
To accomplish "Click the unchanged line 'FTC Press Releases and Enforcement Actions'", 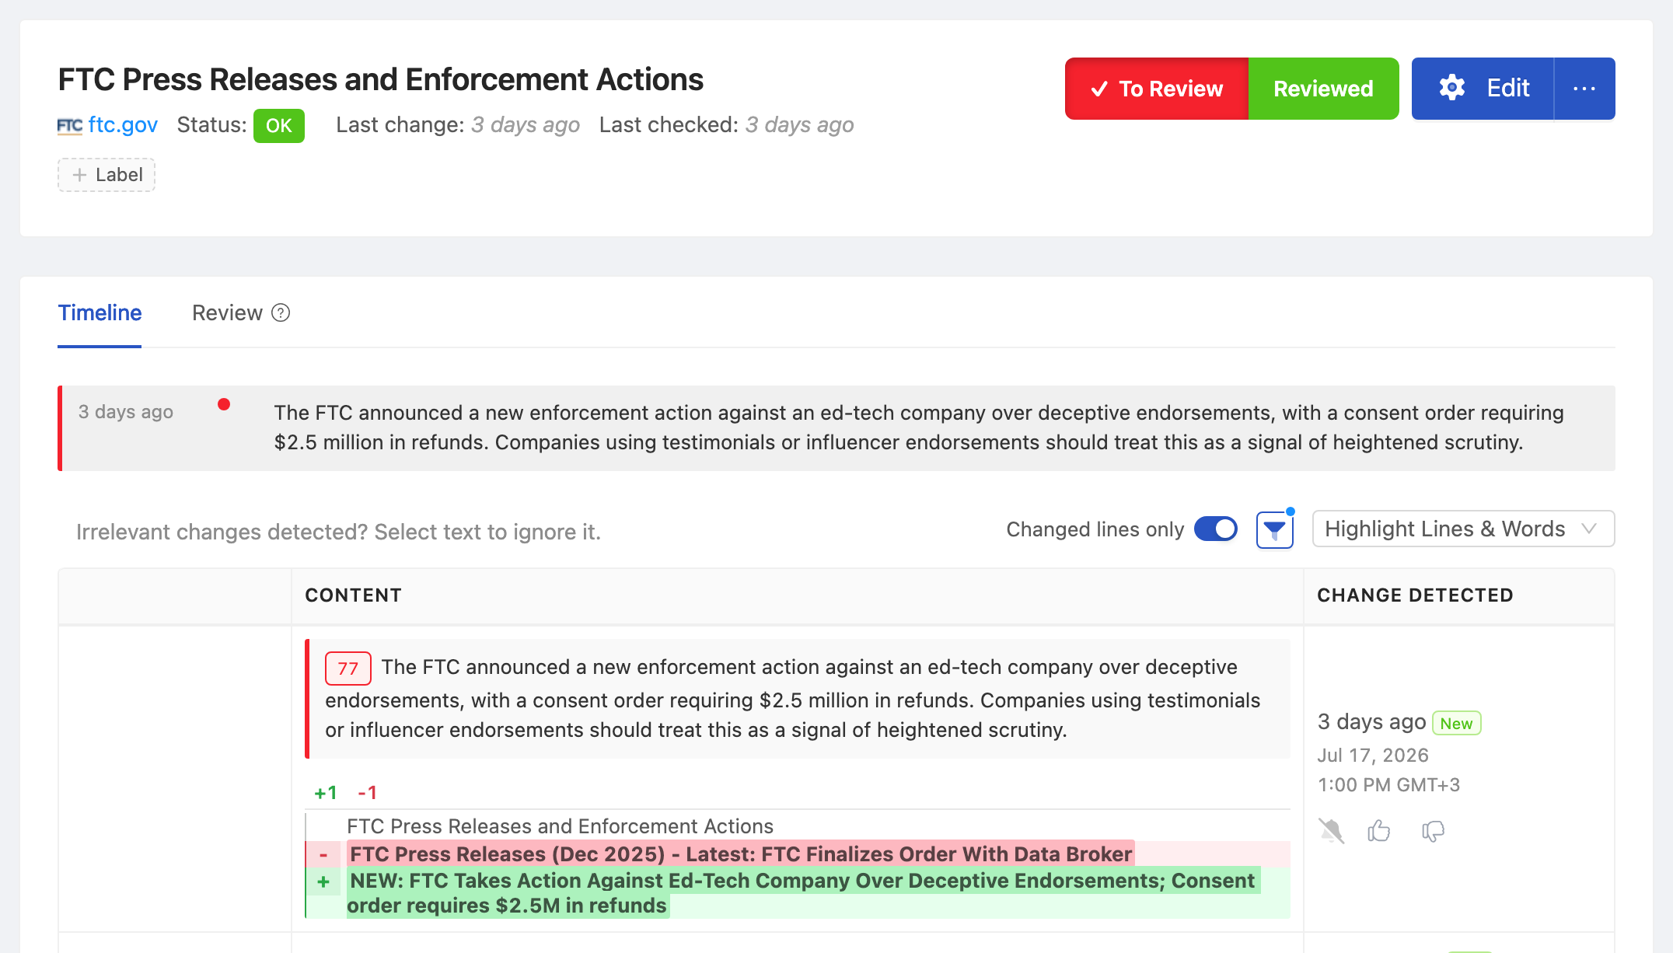I will (x=560, y=826).
